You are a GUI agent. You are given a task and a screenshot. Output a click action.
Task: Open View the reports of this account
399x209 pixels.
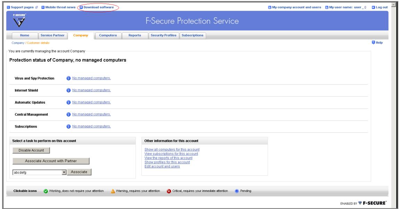point(169,158)
